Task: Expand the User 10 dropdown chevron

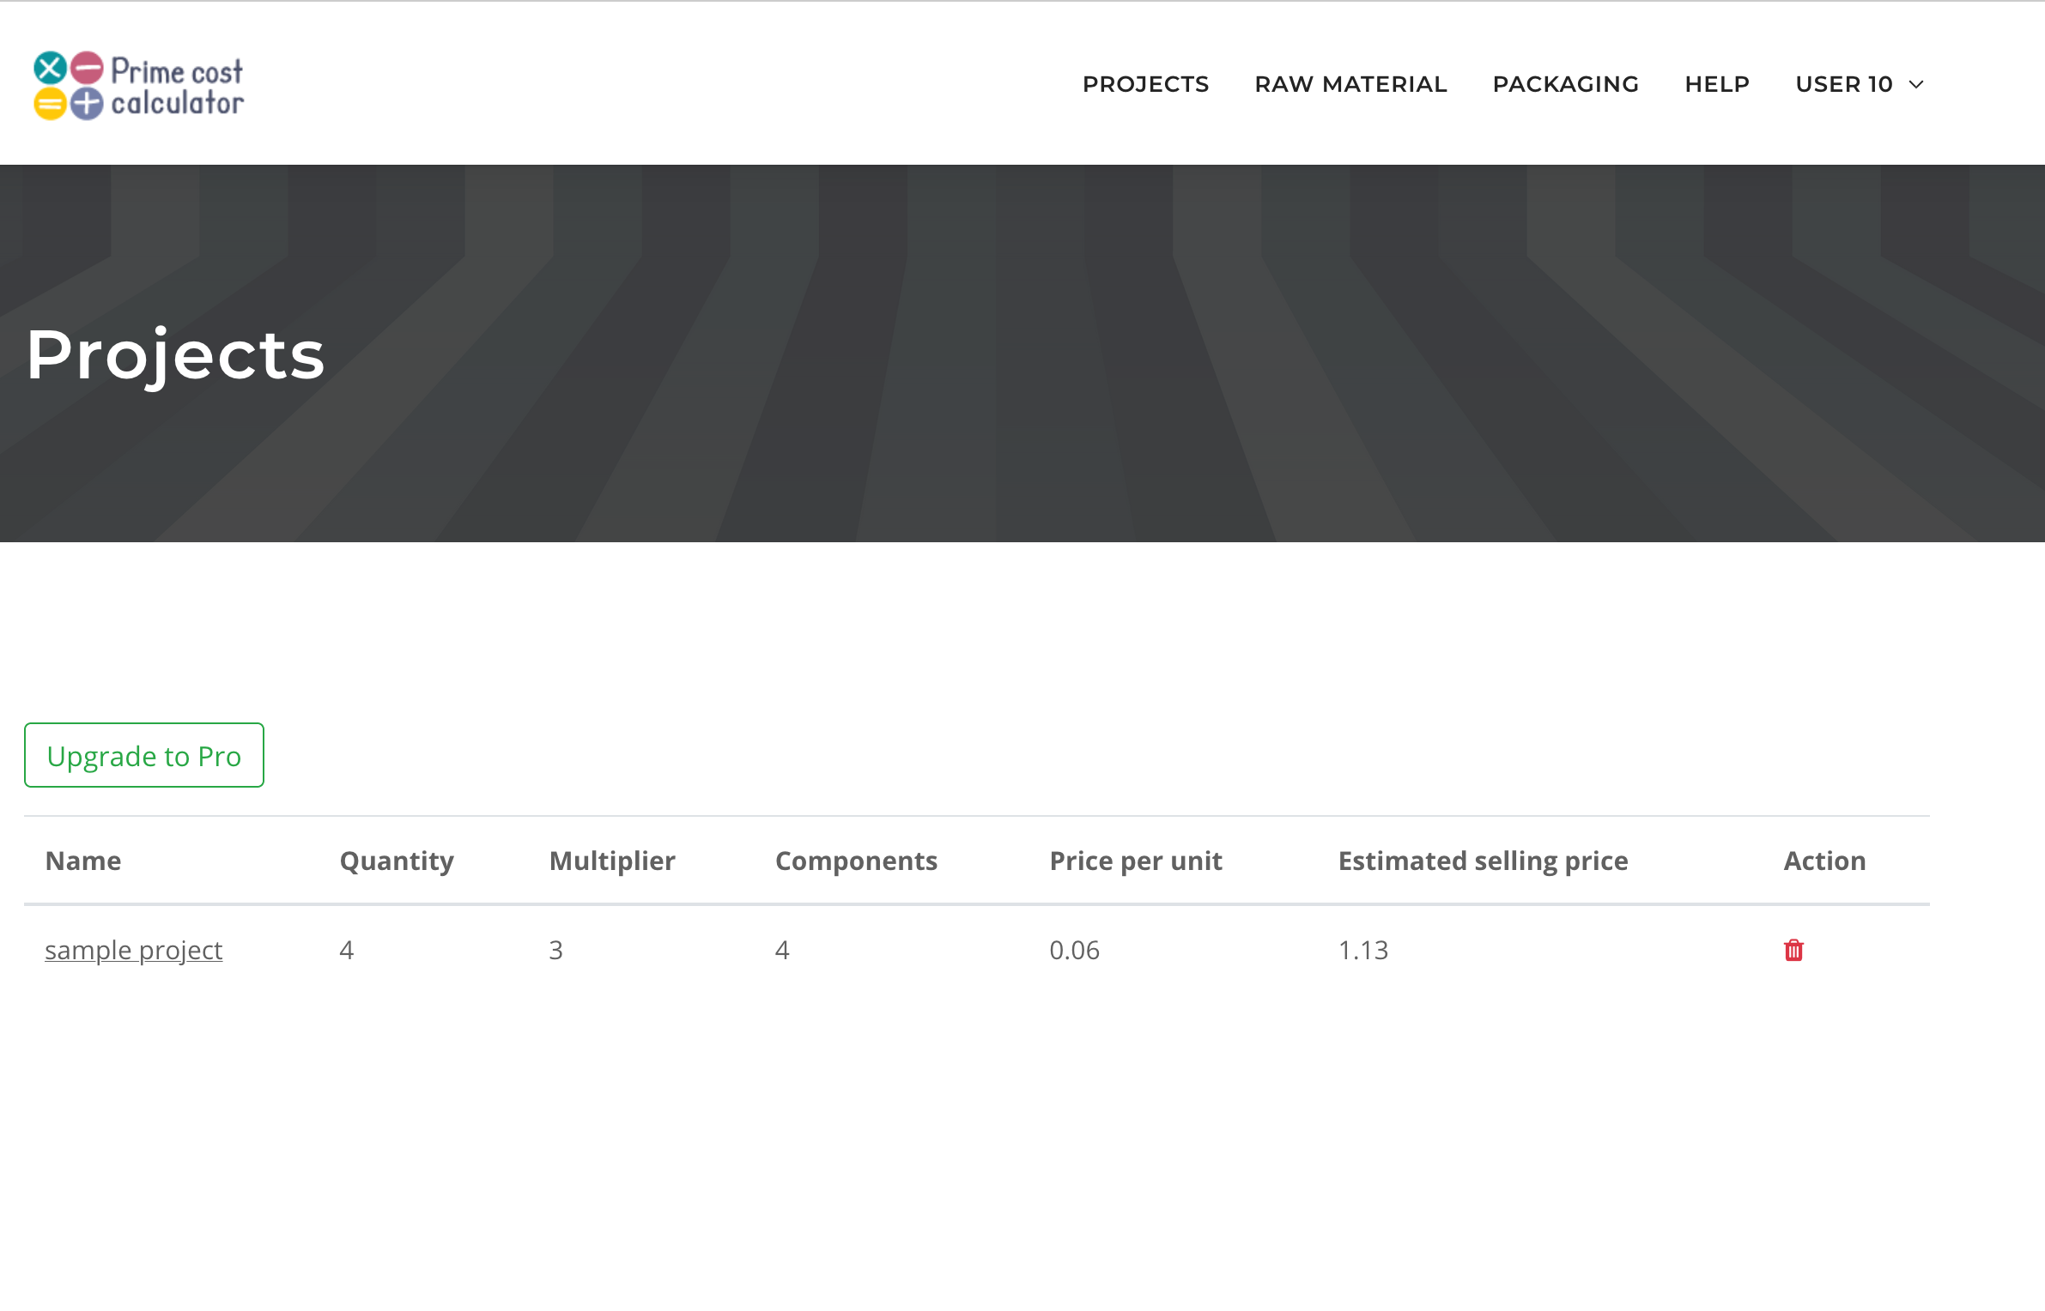Action: 1916,84
